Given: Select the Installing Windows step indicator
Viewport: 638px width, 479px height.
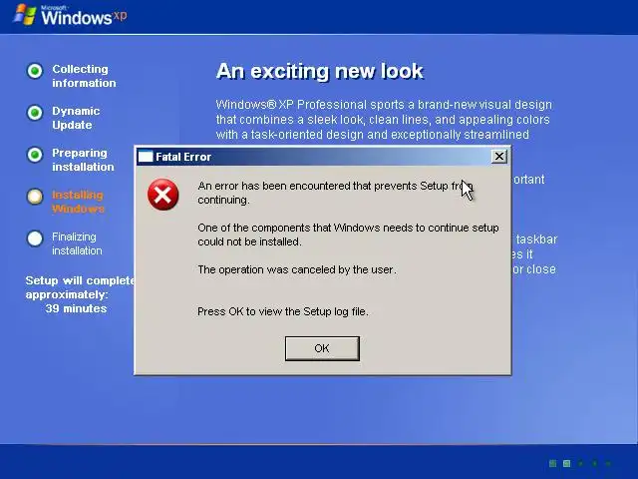Looking at the screenshot, I should point(35,197).
